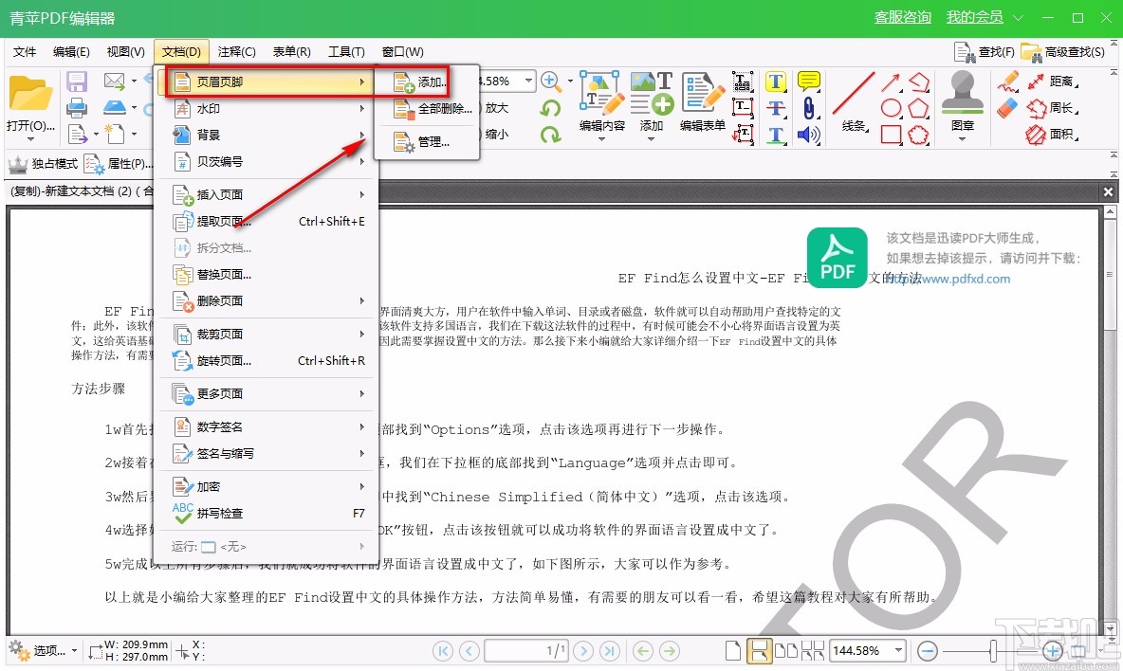Click the 客服咨询 support link
1123x671 pixels.
click(902, 16)
